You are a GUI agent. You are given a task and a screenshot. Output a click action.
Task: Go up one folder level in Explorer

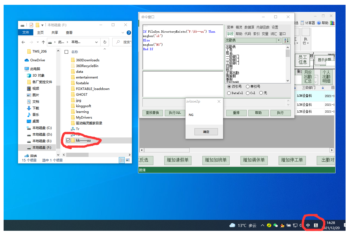click(x=43, y=42)
